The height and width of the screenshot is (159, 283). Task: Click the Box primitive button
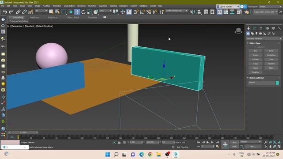(255, 51)
